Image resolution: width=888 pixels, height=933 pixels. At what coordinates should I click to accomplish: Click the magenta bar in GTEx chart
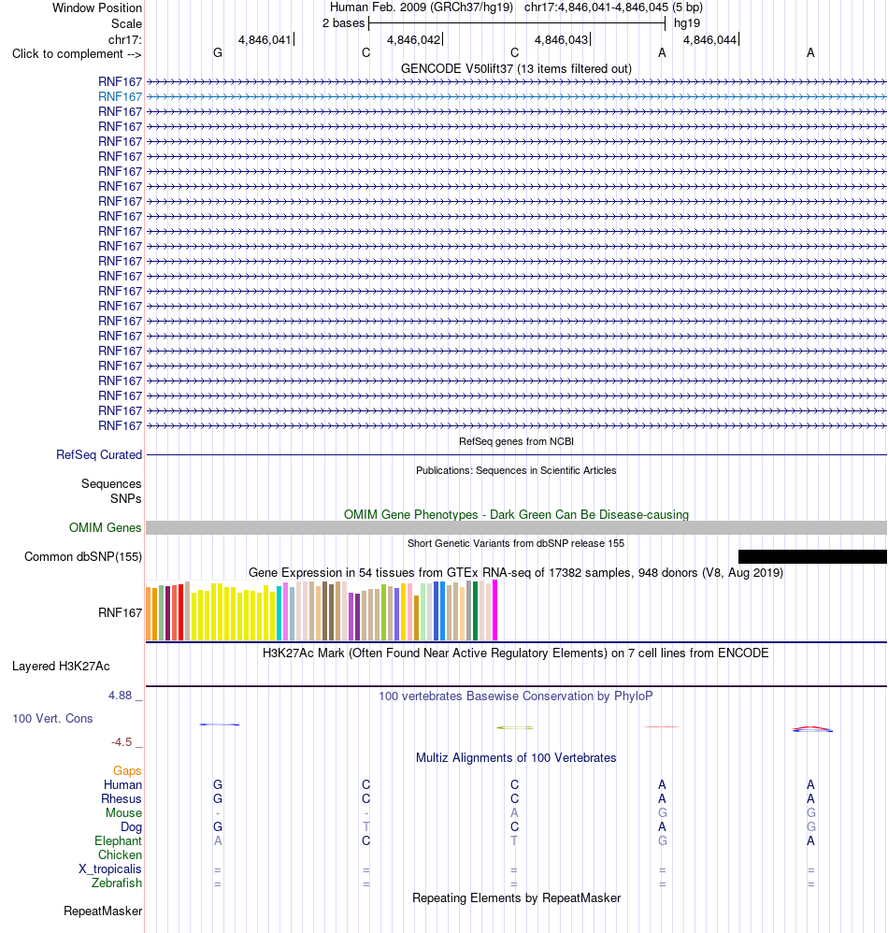pos(494,610)
